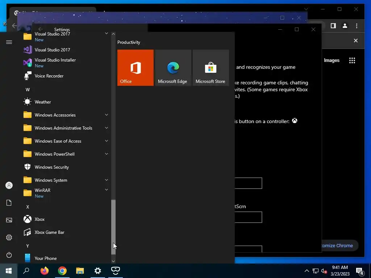Open taskbar Search
The image size is (371, 278).
26,271
